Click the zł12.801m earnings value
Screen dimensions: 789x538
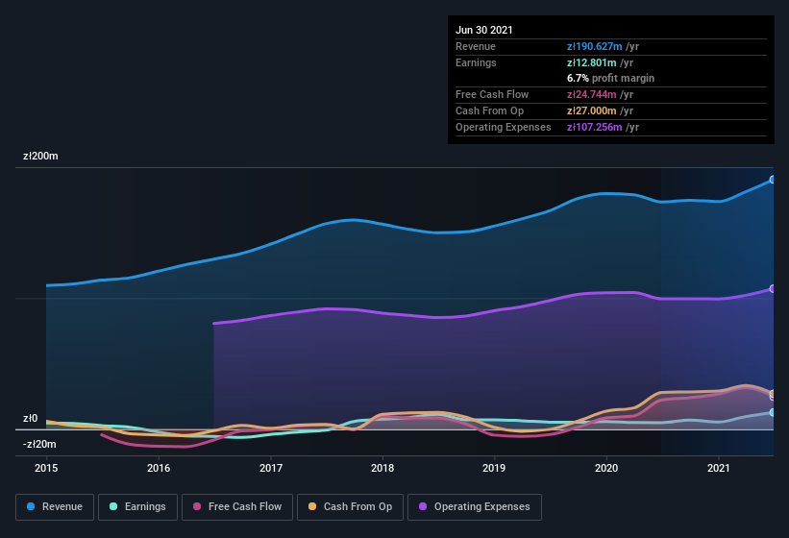(x=591, y=62)
